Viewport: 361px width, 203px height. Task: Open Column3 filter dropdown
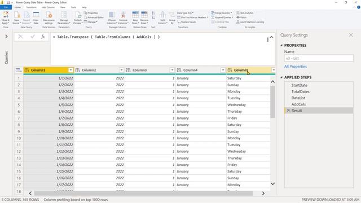click(x=172, y=70)
